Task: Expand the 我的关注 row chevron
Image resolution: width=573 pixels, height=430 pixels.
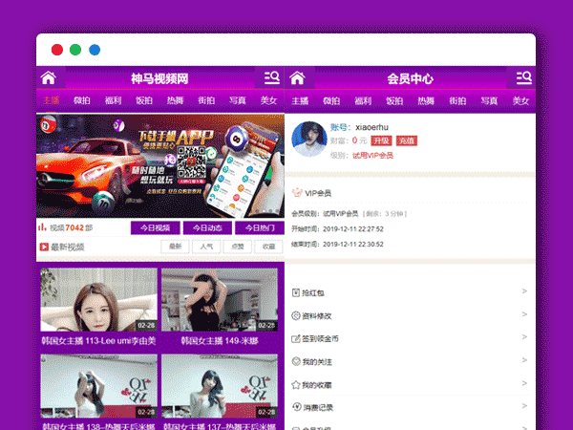Action: click(x=524, y=361)
